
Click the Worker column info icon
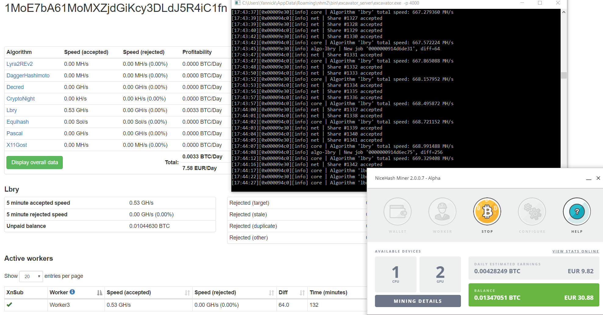coord(72,292)
